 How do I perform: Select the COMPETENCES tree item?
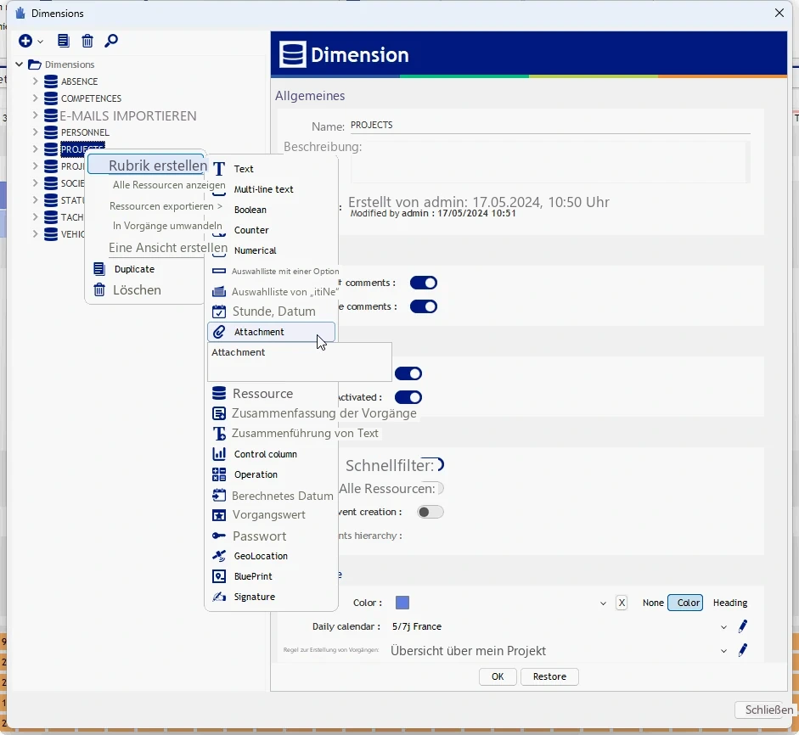(91, 98)
